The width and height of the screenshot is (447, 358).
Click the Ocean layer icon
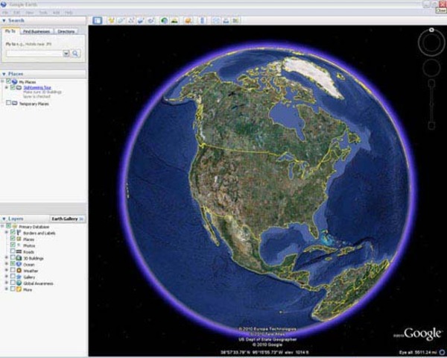pos(19,264)
